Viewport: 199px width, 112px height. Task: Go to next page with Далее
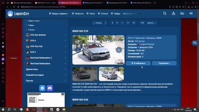151,23
